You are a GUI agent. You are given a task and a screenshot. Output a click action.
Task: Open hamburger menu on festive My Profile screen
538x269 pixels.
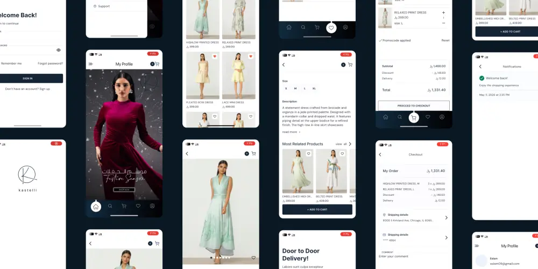click(90, 64)
